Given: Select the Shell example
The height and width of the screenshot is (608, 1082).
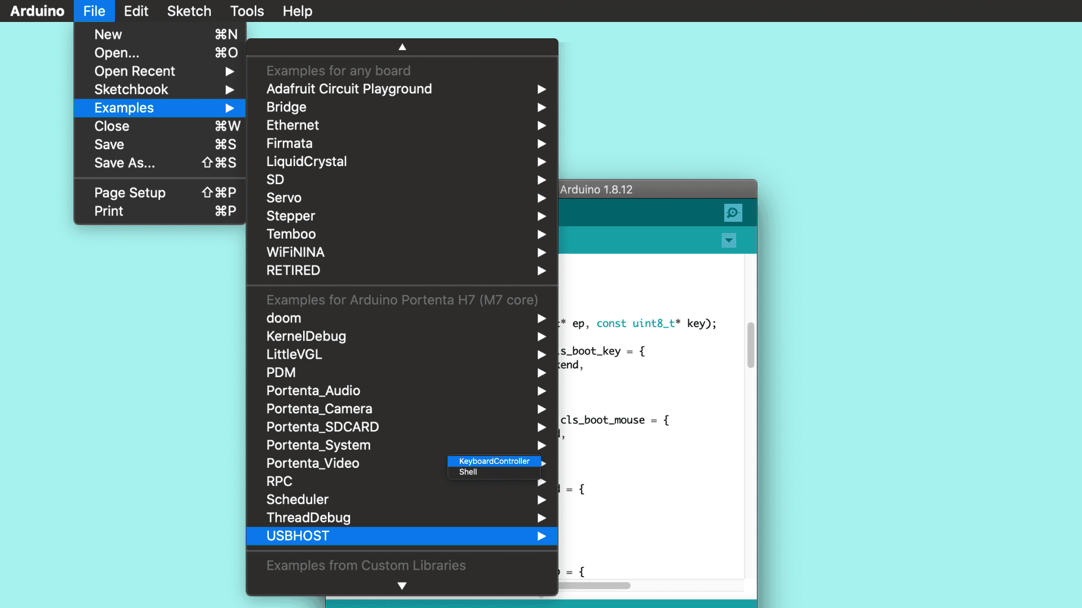Looking at the screenshot, I should pyautogui.click(x=468, y=472).
